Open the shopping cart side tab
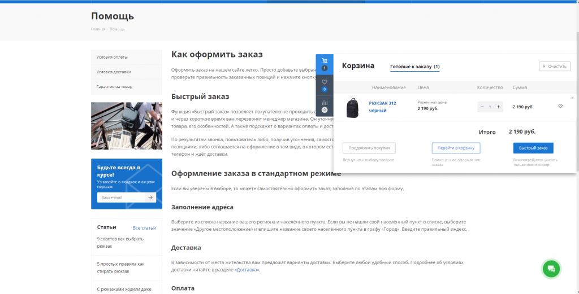The width and height of the screenshot is (579, 294). click(324, 63)
